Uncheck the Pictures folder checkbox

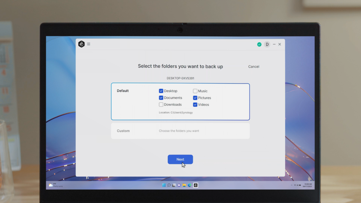(195, 98)
